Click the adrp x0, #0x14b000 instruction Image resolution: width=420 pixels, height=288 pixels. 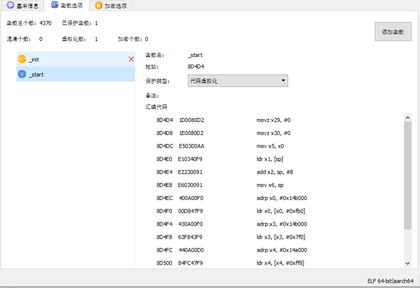coord(282,198)
